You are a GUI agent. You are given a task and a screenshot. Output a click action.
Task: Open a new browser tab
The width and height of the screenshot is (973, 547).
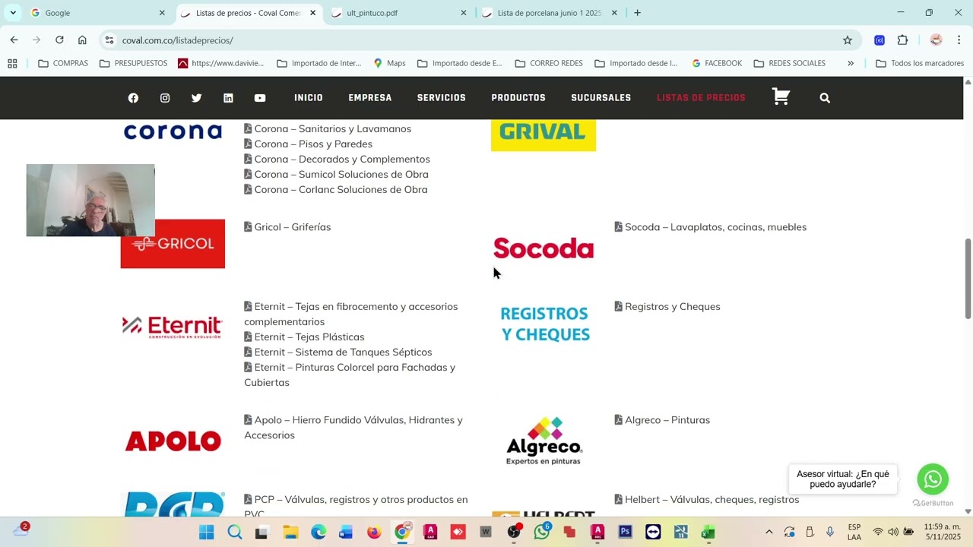[637, 13]
